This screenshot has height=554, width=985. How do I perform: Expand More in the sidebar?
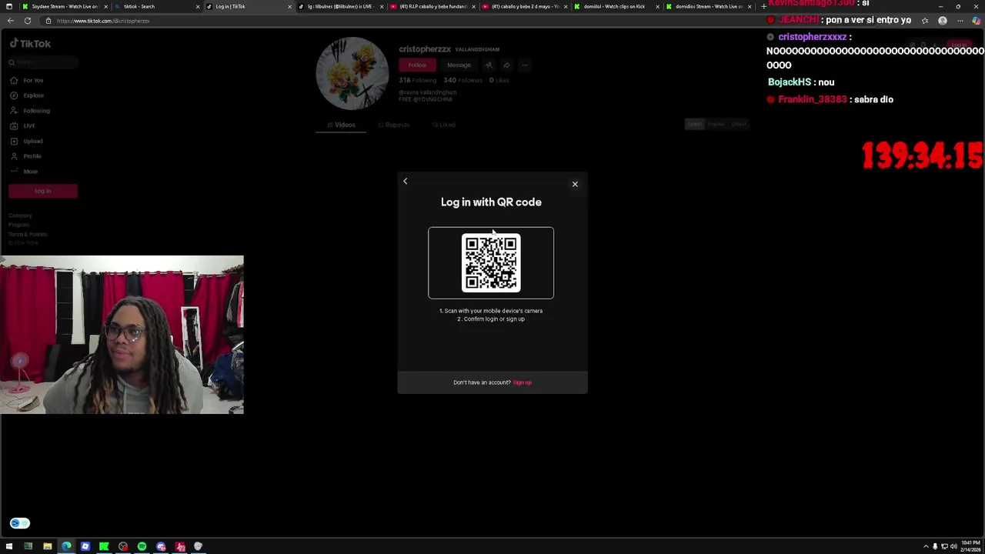(24, 172)
